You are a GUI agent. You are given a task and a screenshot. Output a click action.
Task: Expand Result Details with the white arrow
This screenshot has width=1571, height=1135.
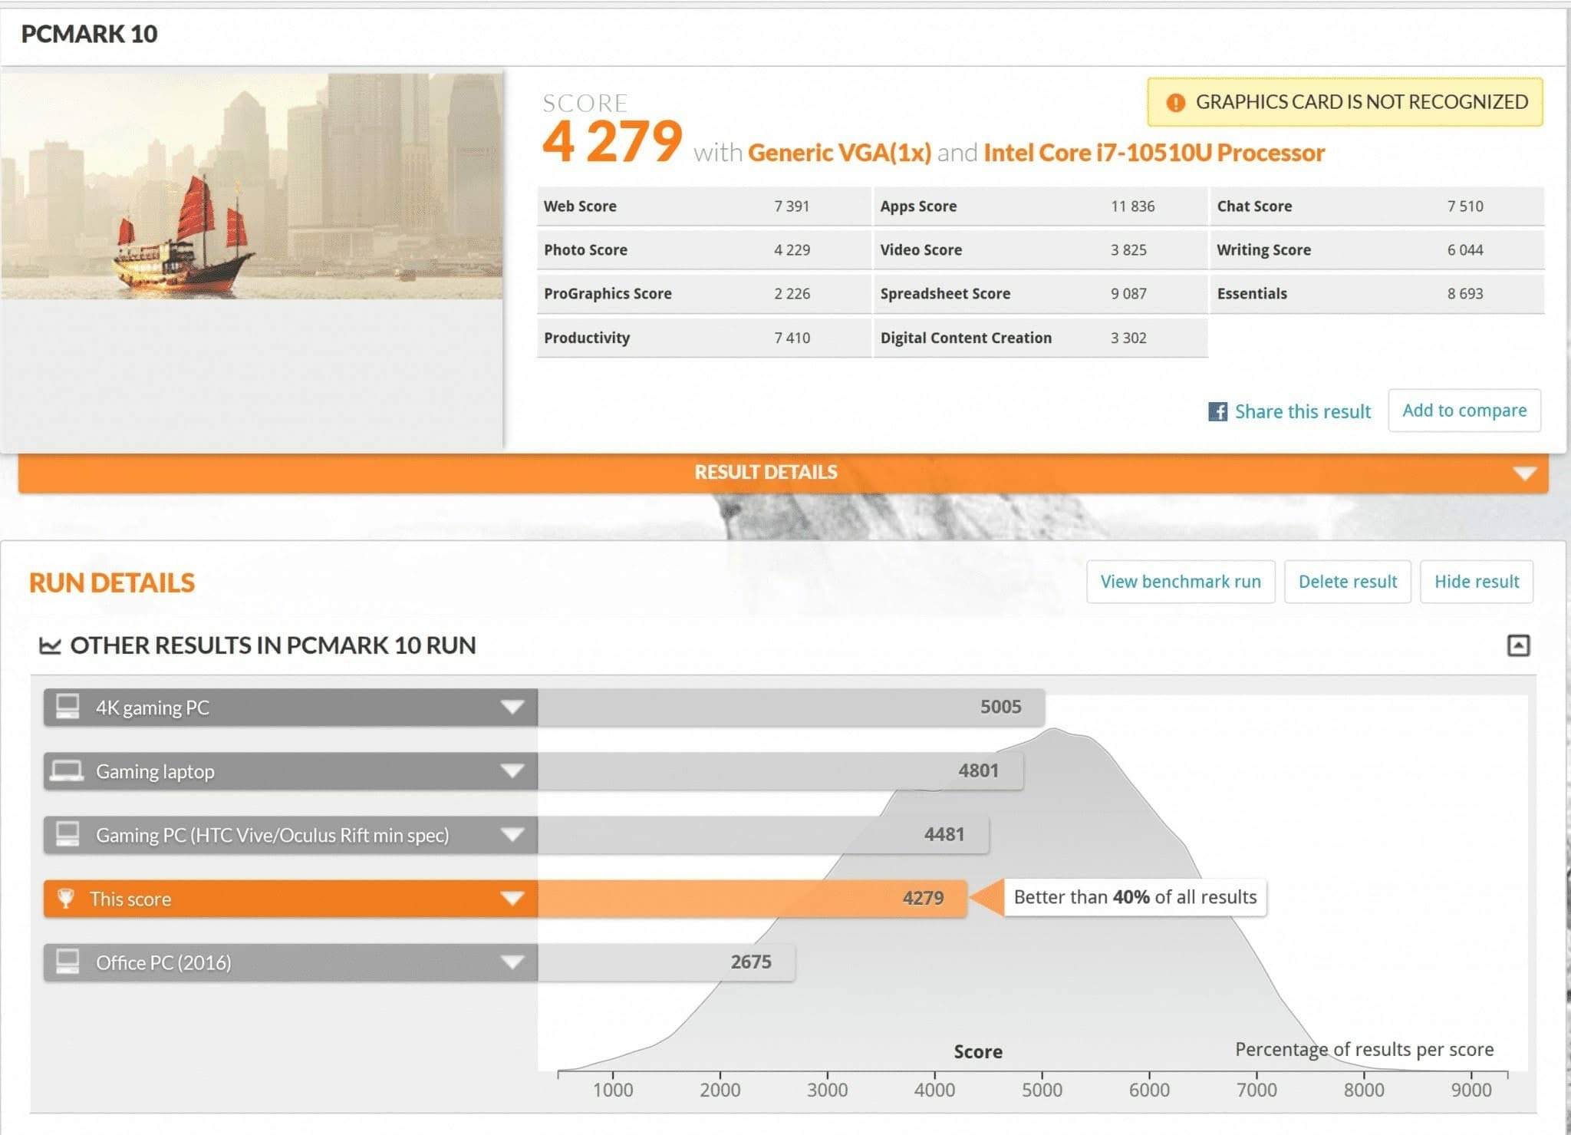point(1525,473)
